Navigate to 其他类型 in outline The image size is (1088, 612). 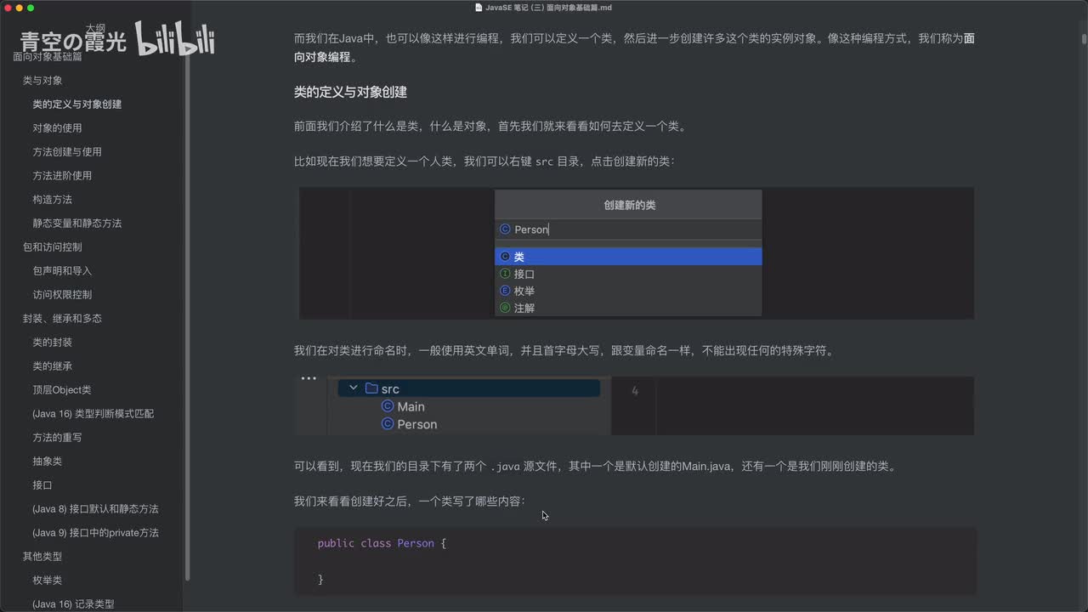coord(42,557)
